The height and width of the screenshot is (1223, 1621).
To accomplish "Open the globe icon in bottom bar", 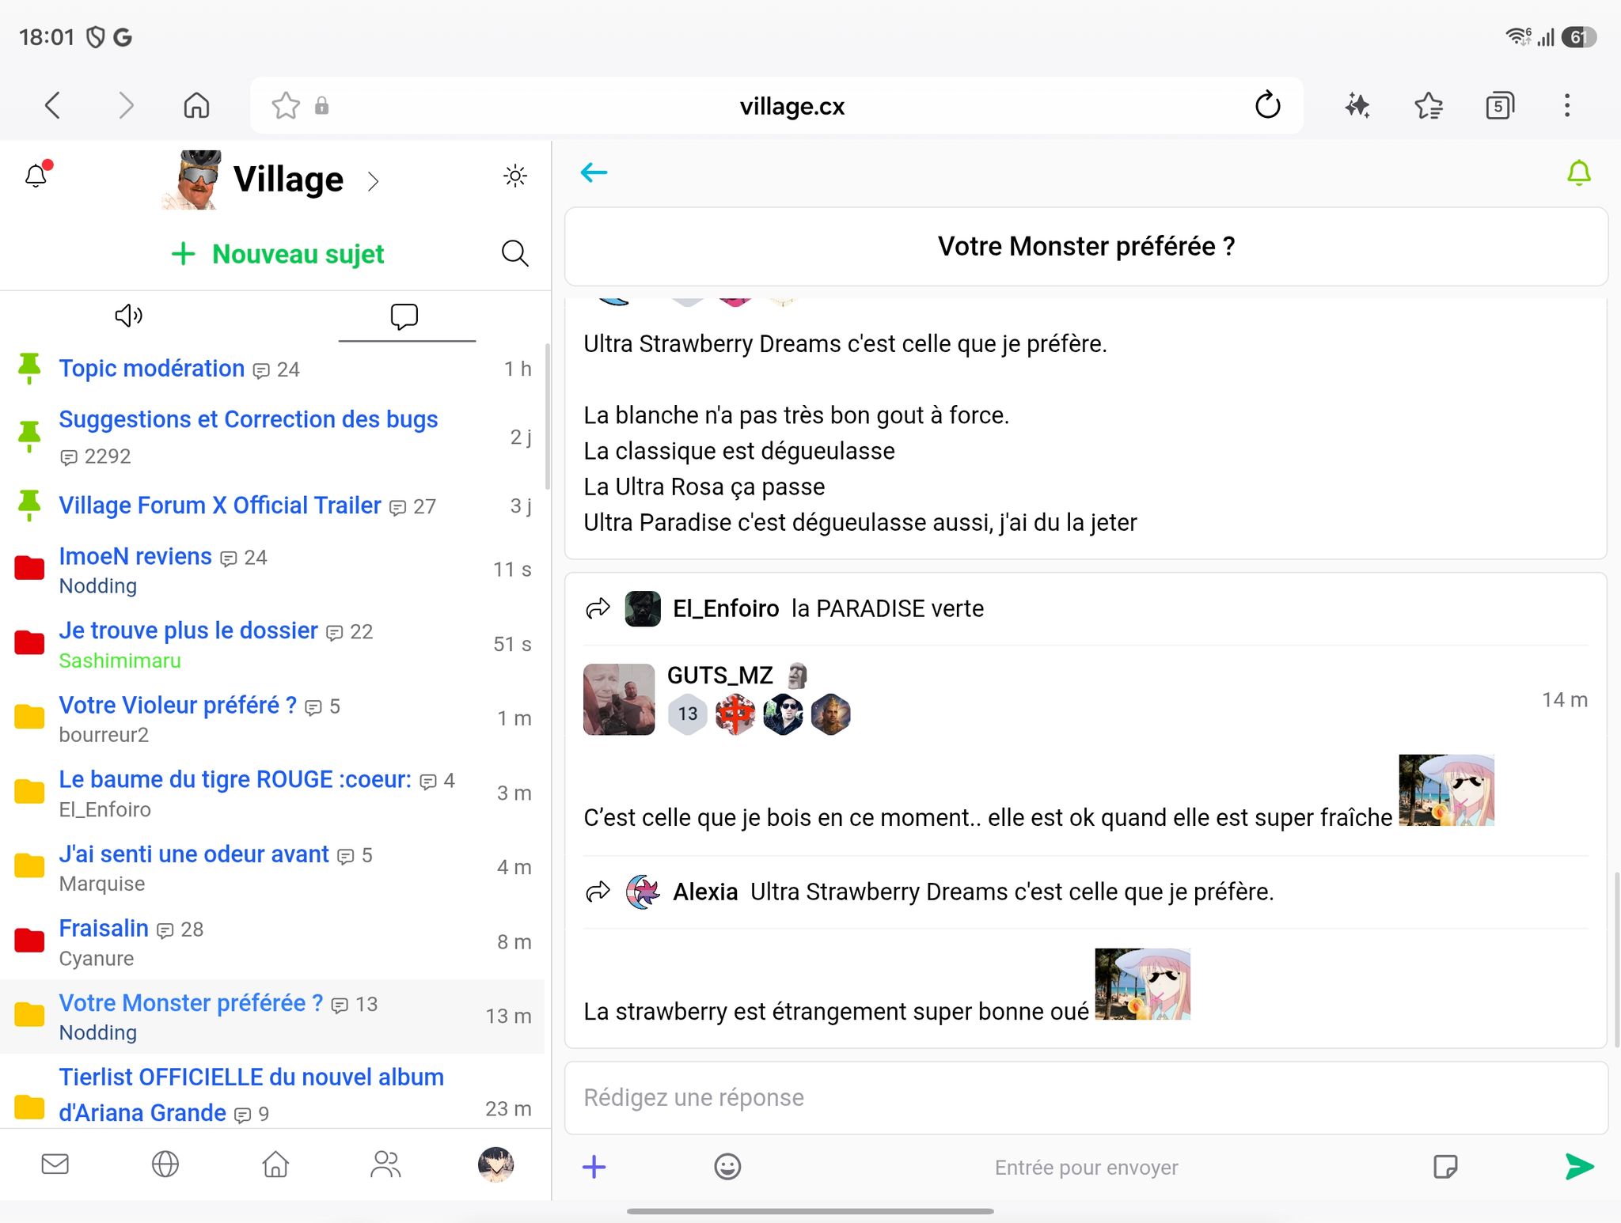I will [165, 1164].
